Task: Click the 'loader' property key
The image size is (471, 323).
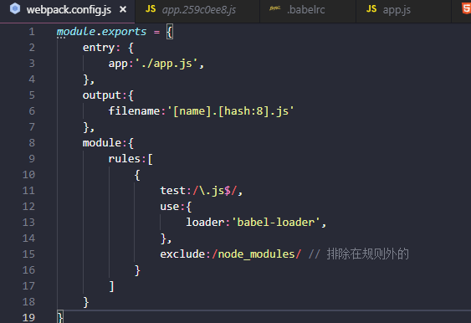Action: tap(205, 223)
